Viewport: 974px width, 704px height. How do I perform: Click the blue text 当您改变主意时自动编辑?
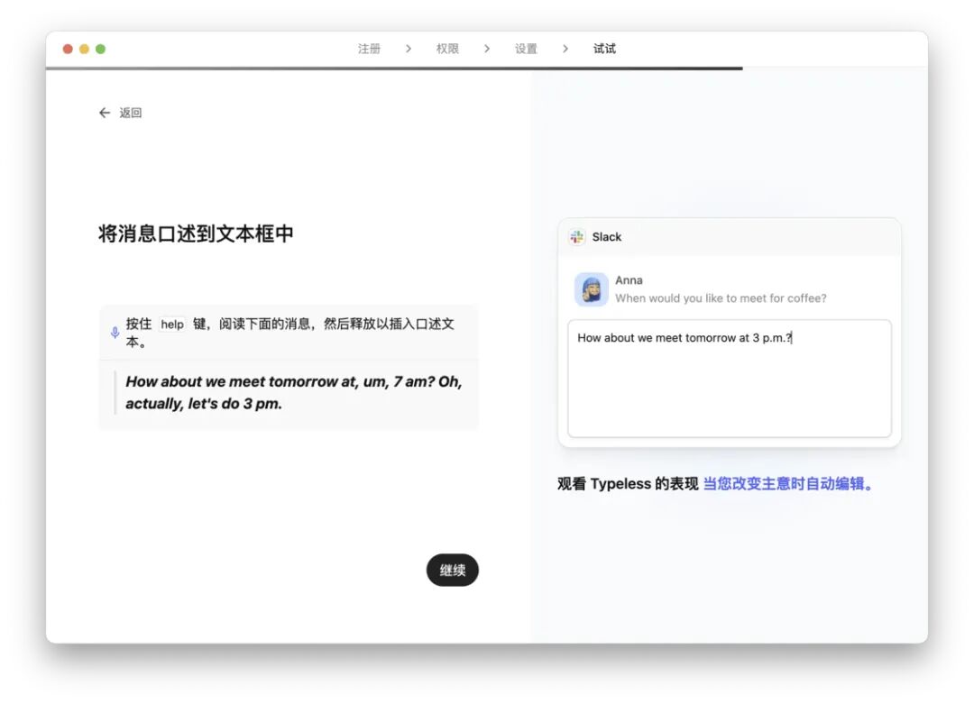(x=787, y=484)
